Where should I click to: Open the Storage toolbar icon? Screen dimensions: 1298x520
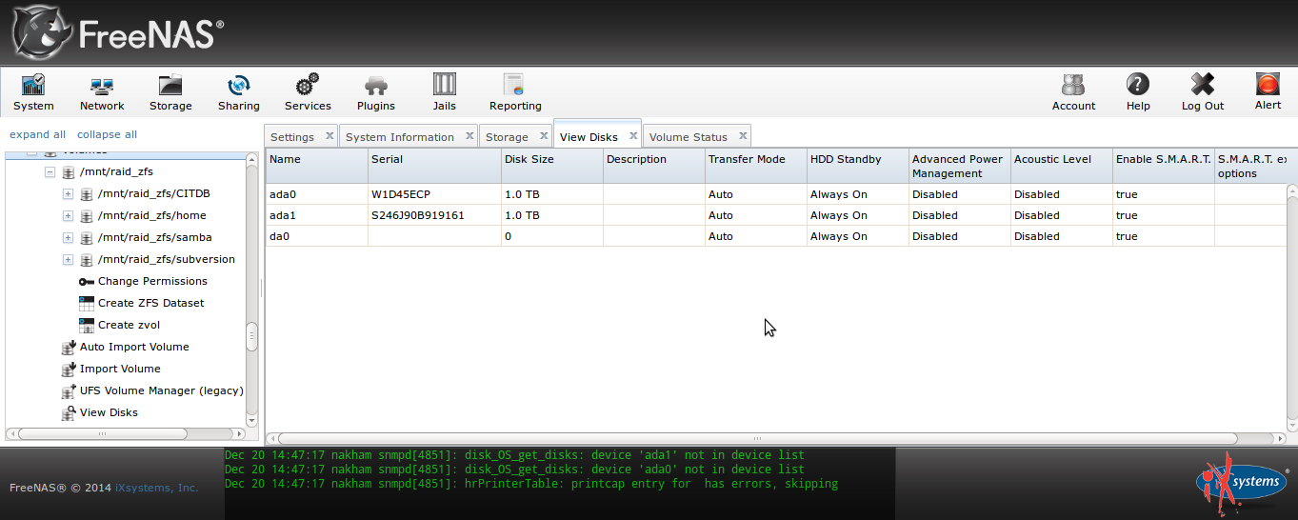pos(170,85)
